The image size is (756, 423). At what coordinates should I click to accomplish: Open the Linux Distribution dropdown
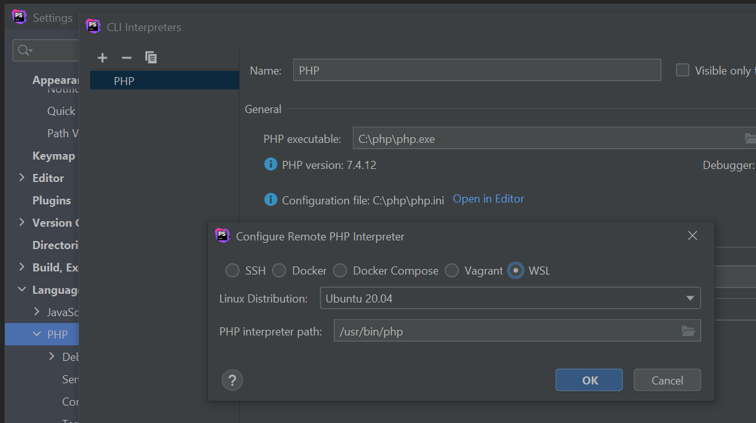click(x=510, y=298)
